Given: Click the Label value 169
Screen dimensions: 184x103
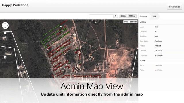Looking at the screenshot, I should pyautogui.click(x=156, y=27).
